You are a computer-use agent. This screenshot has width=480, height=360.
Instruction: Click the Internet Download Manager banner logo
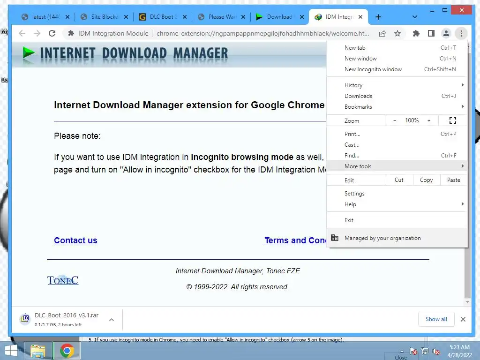[125, 53]
